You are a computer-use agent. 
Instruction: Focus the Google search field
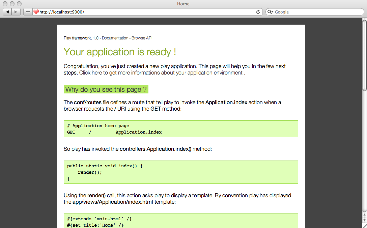coord(317,12)
